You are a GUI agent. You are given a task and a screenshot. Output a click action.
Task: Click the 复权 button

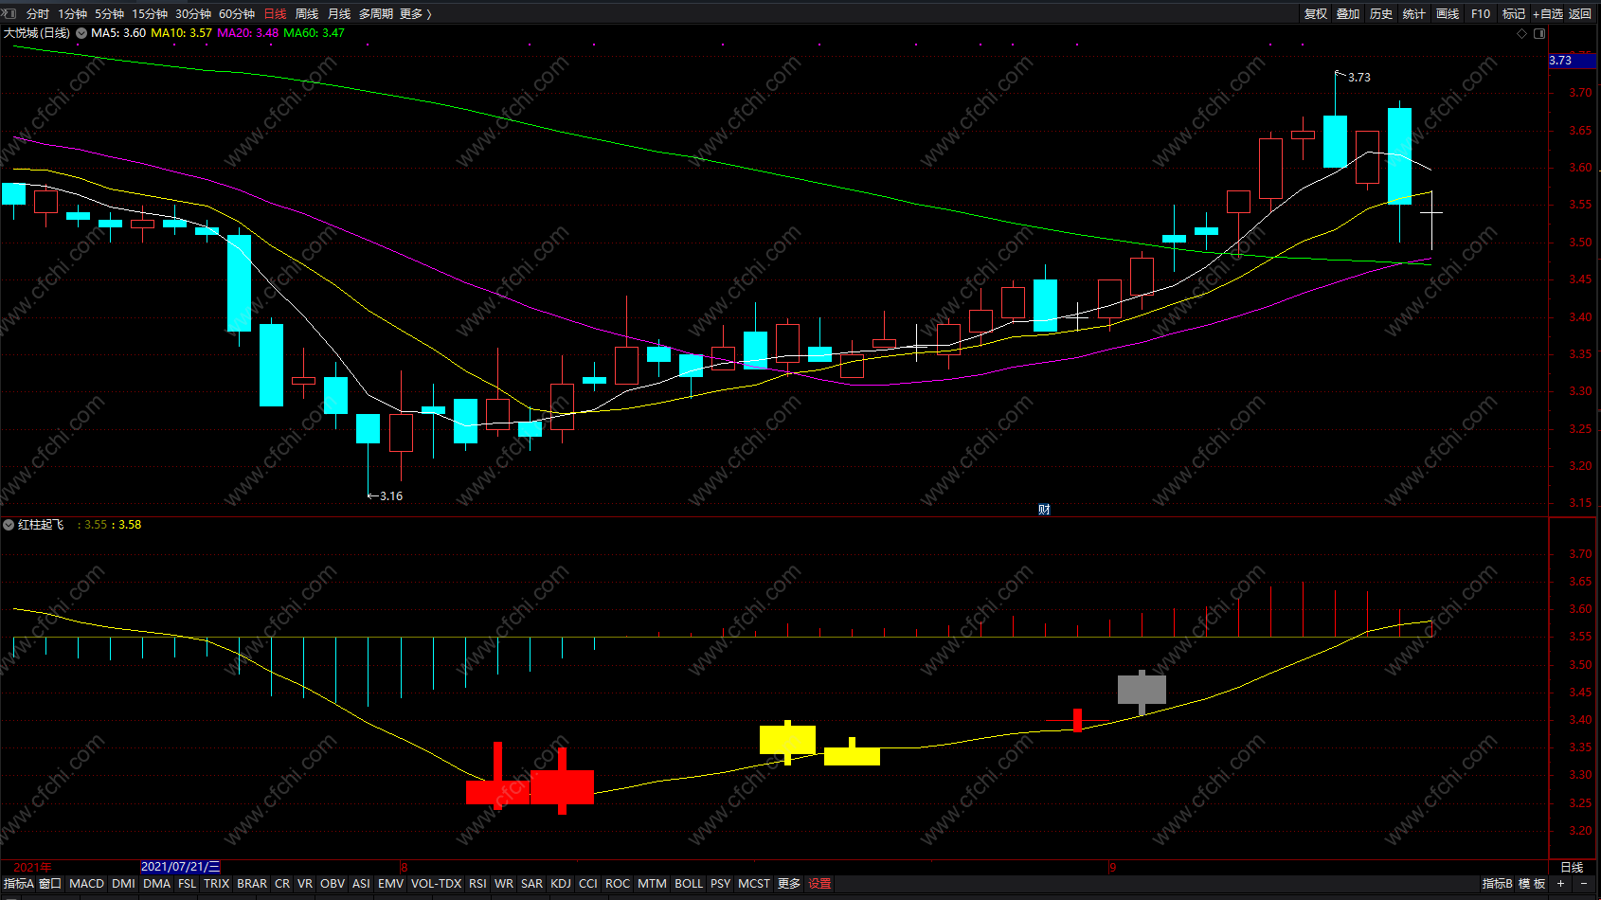pyautogui.click(x=1316, y=13)
